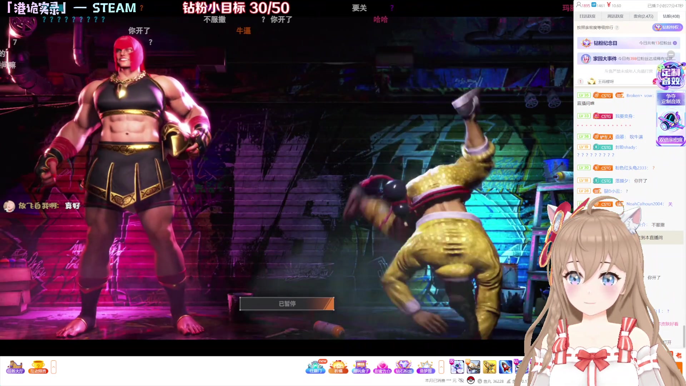Click the viewer count 1895 icon
686x386 pixels.
(x=583, y=5)
